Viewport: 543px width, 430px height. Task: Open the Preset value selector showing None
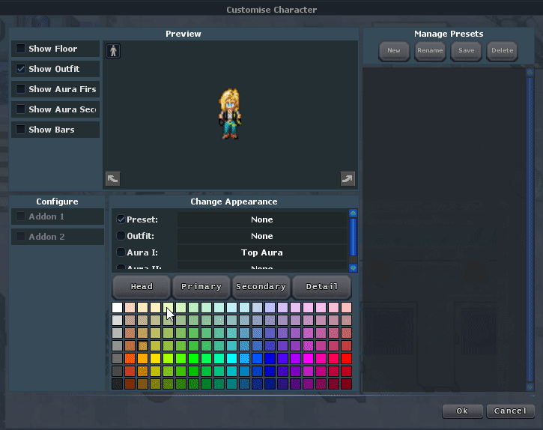pyautogui.click(x=261, y=219)
